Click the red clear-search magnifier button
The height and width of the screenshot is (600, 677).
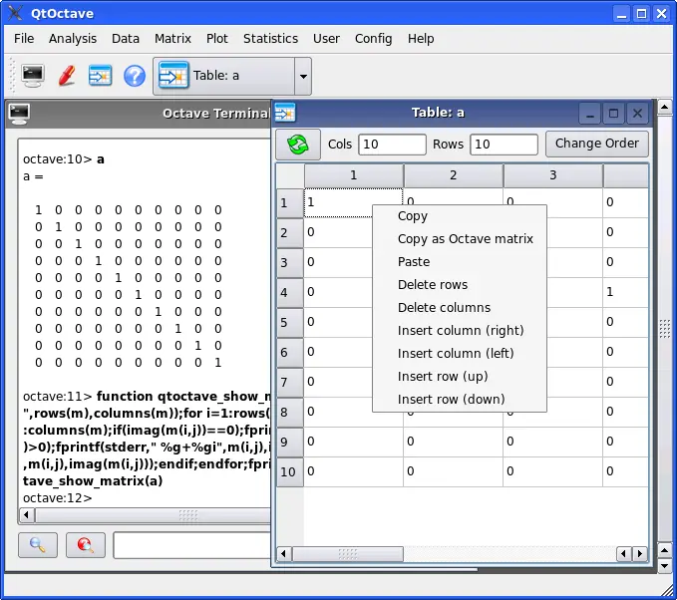click(x=86, y=545)
